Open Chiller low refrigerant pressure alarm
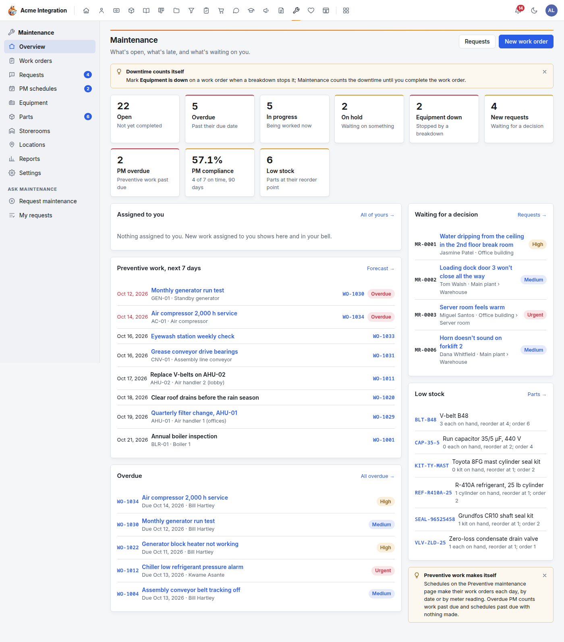This screenshot has width=564, height=642. point(193,567)
